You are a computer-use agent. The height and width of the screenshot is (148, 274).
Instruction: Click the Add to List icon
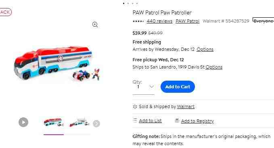pyautogui.click(x=135, y=120)
